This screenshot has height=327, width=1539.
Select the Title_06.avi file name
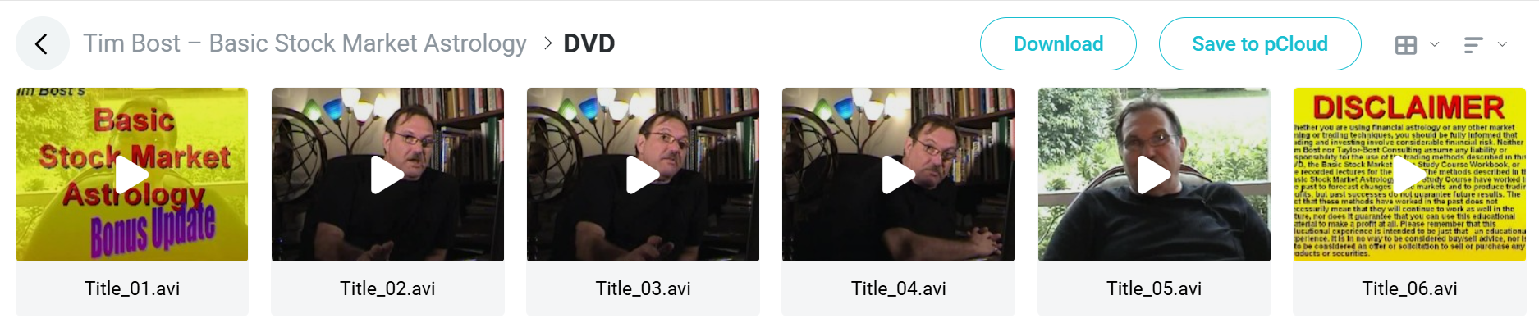click(x=1409, y=288)
